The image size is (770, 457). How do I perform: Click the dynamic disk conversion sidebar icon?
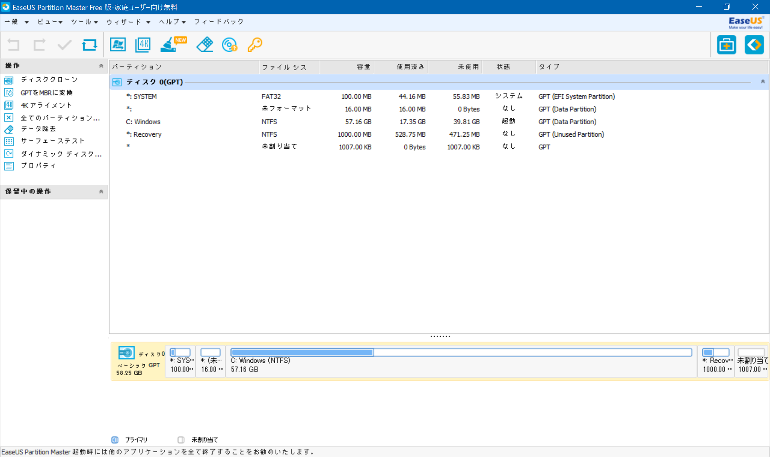coord(9,154)
